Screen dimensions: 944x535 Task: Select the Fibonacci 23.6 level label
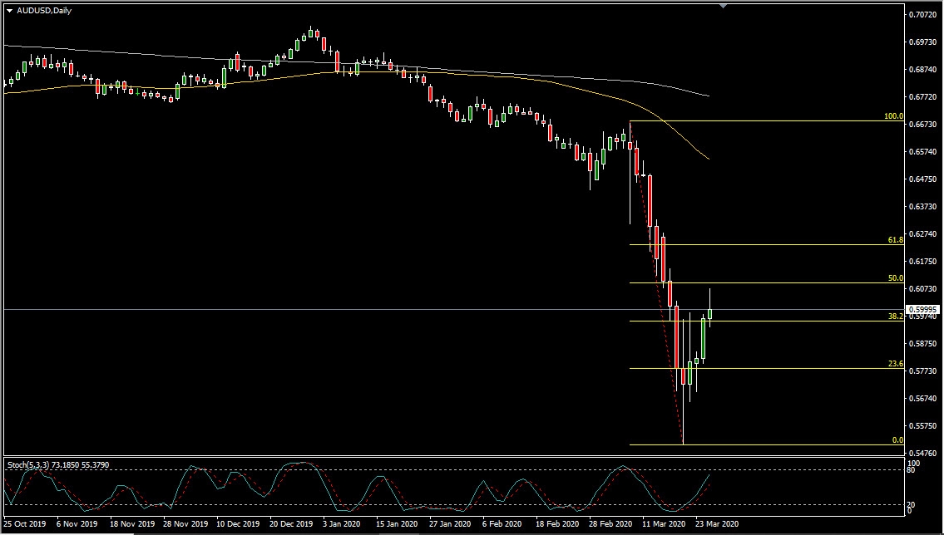[x=896, y=364]
